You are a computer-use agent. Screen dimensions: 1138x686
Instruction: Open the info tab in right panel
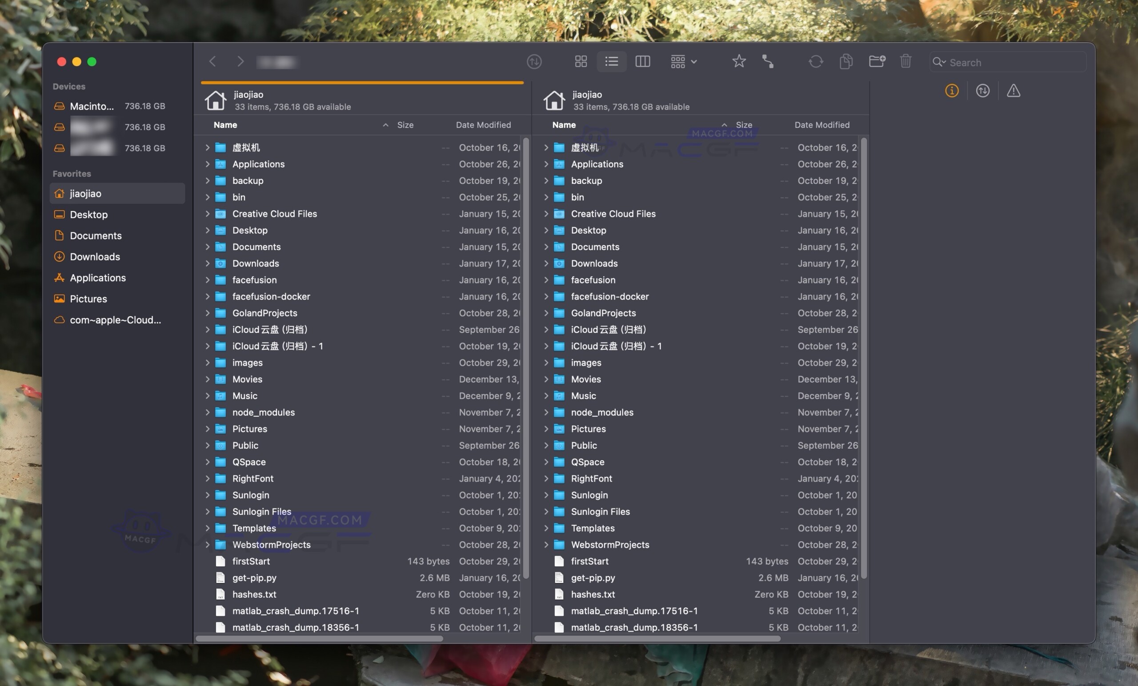point(951,91)
